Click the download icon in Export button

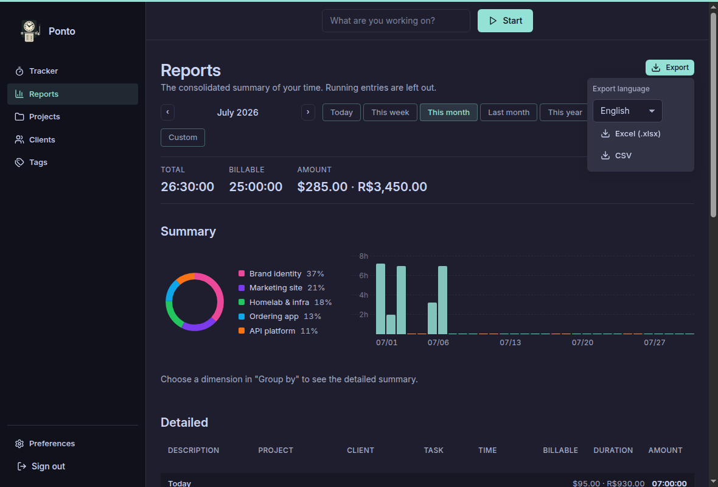click(x=656, y=68)
